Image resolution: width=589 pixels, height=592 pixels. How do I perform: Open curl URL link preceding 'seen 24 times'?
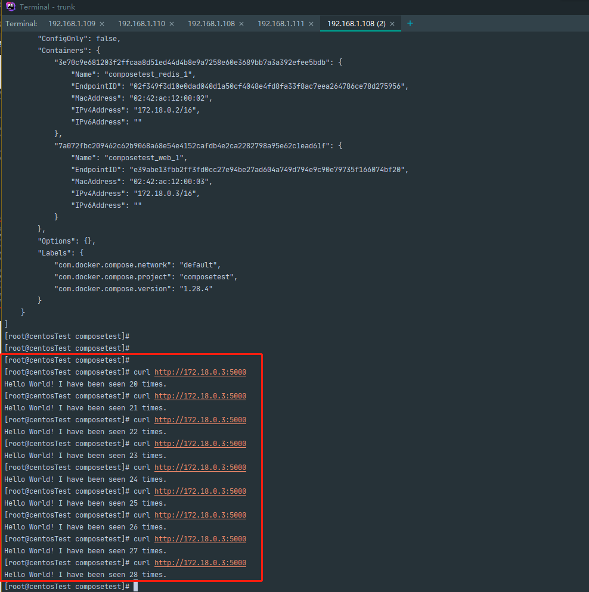(x=200, y=468)
